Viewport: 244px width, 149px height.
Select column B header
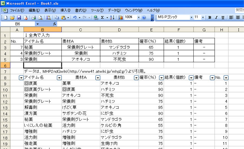coord(42,30)
